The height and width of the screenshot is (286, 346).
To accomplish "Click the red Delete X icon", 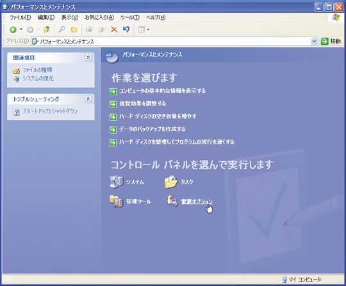I will 114,29.
